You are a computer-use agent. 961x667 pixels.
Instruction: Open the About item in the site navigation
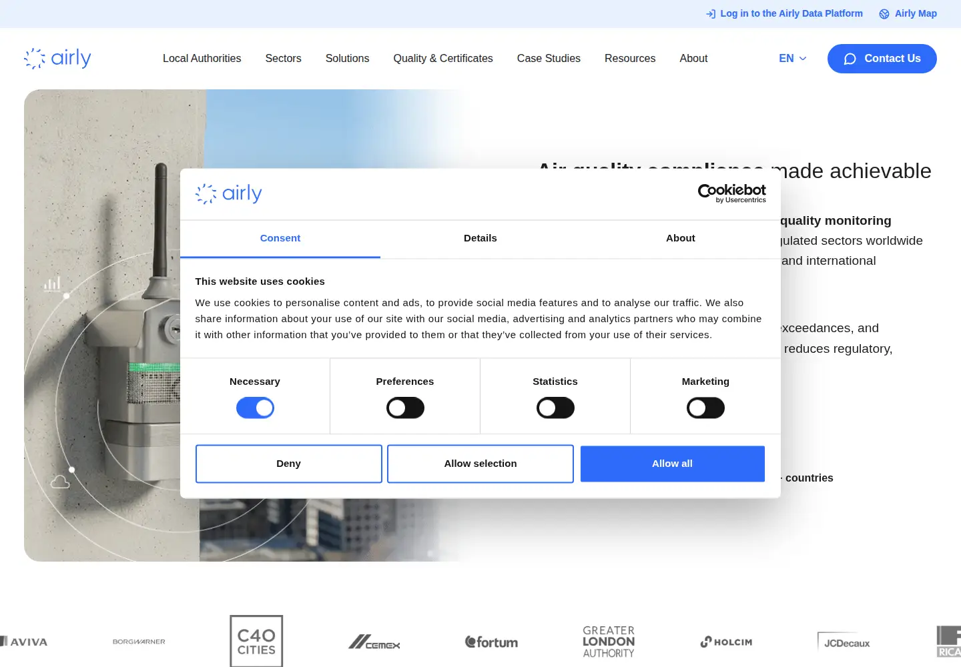(693, 59)
